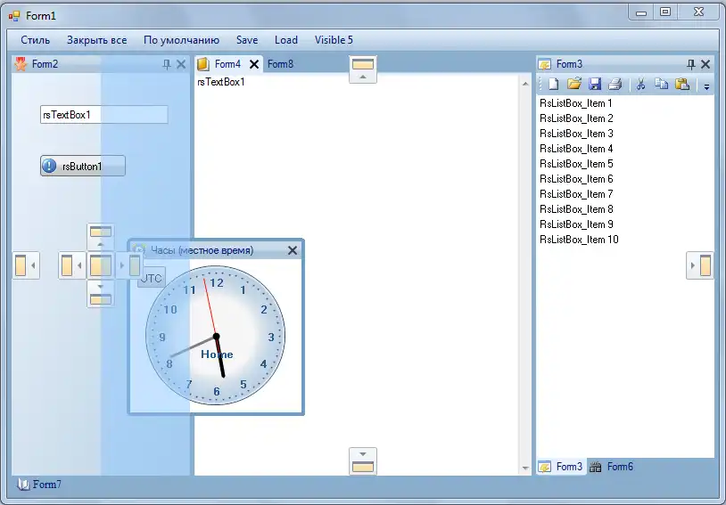The width and height of the screenshot is (726, 505).
Task: Toggle auto-hide pin on Form3 panel
Action: pyautogui.click(x=691, y=64)
